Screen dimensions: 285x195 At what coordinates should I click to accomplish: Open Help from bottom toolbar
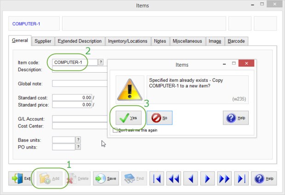click(x=264, y=178)
